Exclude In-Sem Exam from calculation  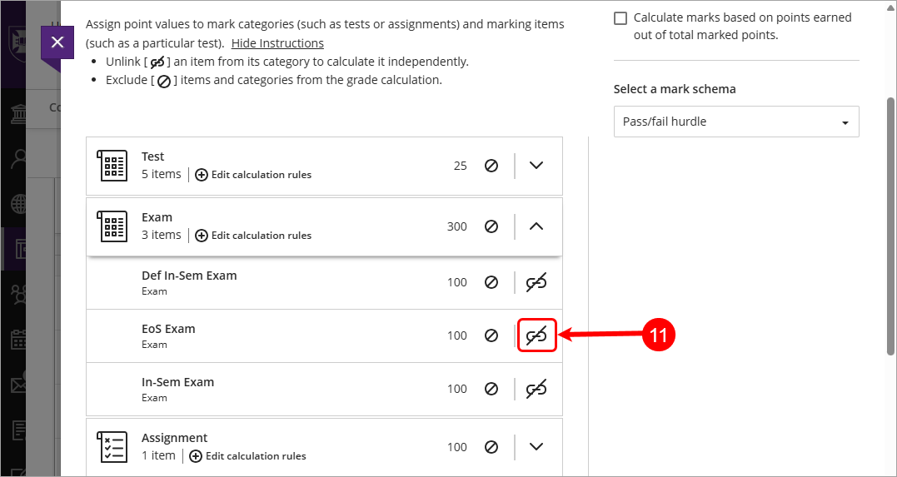[x=491, y=389]
